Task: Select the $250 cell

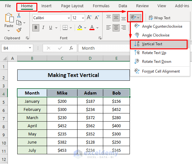Action: point(116,142)
